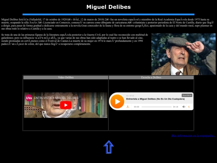Viewport: 217px width, 163px height.
Task: Click the elapsed time 00:00
Action: (x=136, y=107)
